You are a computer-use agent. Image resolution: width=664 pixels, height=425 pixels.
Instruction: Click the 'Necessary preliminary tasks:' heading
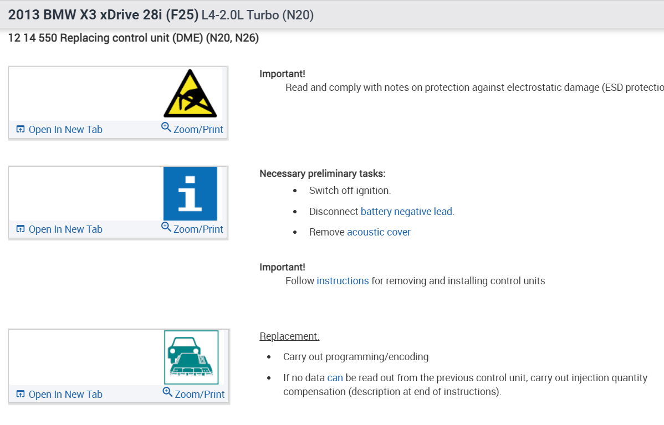pyautogui.click(x=322, y=173)
